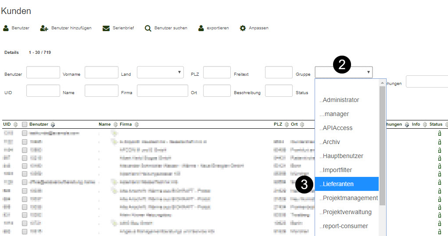Toggle the select-all checkbox in table header
The width and height of the screenshot is (448, 236).
click(25, 125)
